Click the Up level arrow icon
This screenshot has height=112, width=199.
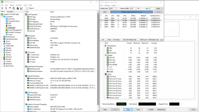point(10,8)
